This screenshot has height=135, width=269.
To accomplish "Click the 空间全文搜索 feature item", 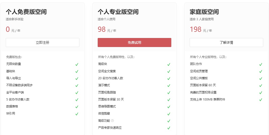I will [x=107, y=71].
